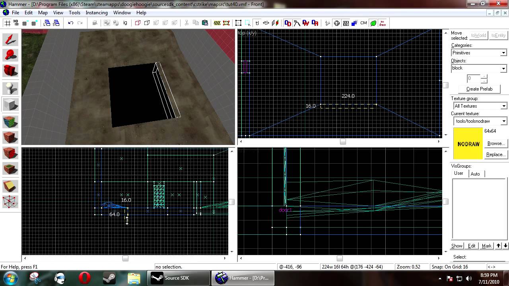Click the VisGroups Show button
The image size is (509, 286).
pyautogui.click(x=457, y=246)
